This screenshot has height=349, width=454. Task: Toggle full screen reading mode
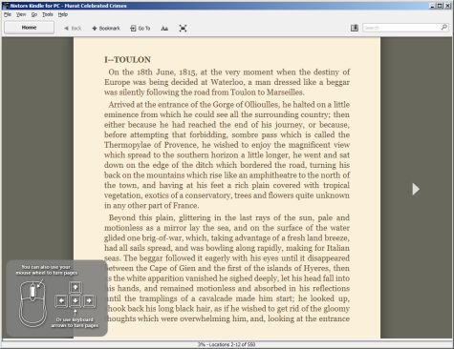click(x=183, y=29)
